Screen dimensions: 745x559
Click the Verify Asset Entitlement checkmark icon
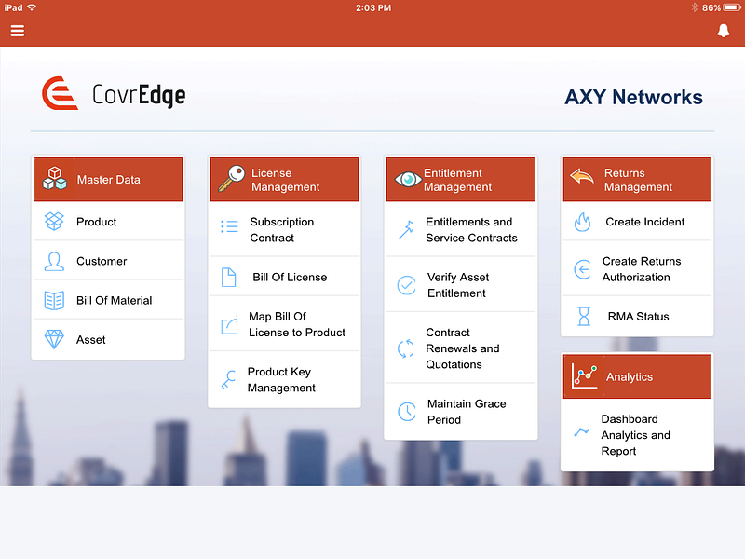407,285
